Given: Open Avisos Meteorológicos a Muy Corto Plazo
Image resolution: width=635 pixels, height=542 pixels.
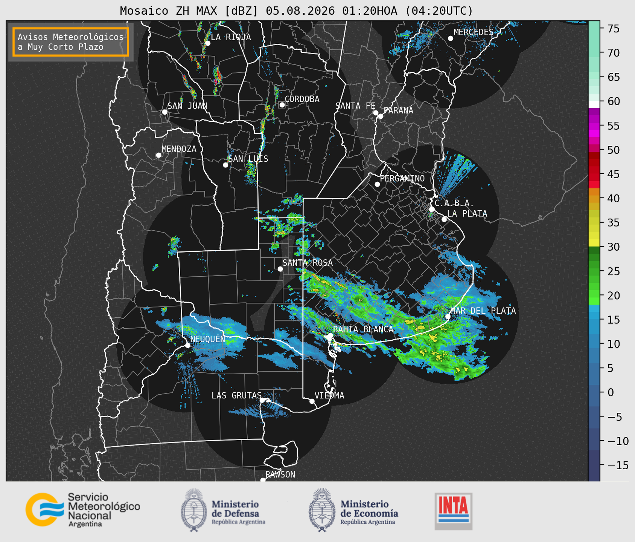Looking at the screenshot, I should 71,42.
